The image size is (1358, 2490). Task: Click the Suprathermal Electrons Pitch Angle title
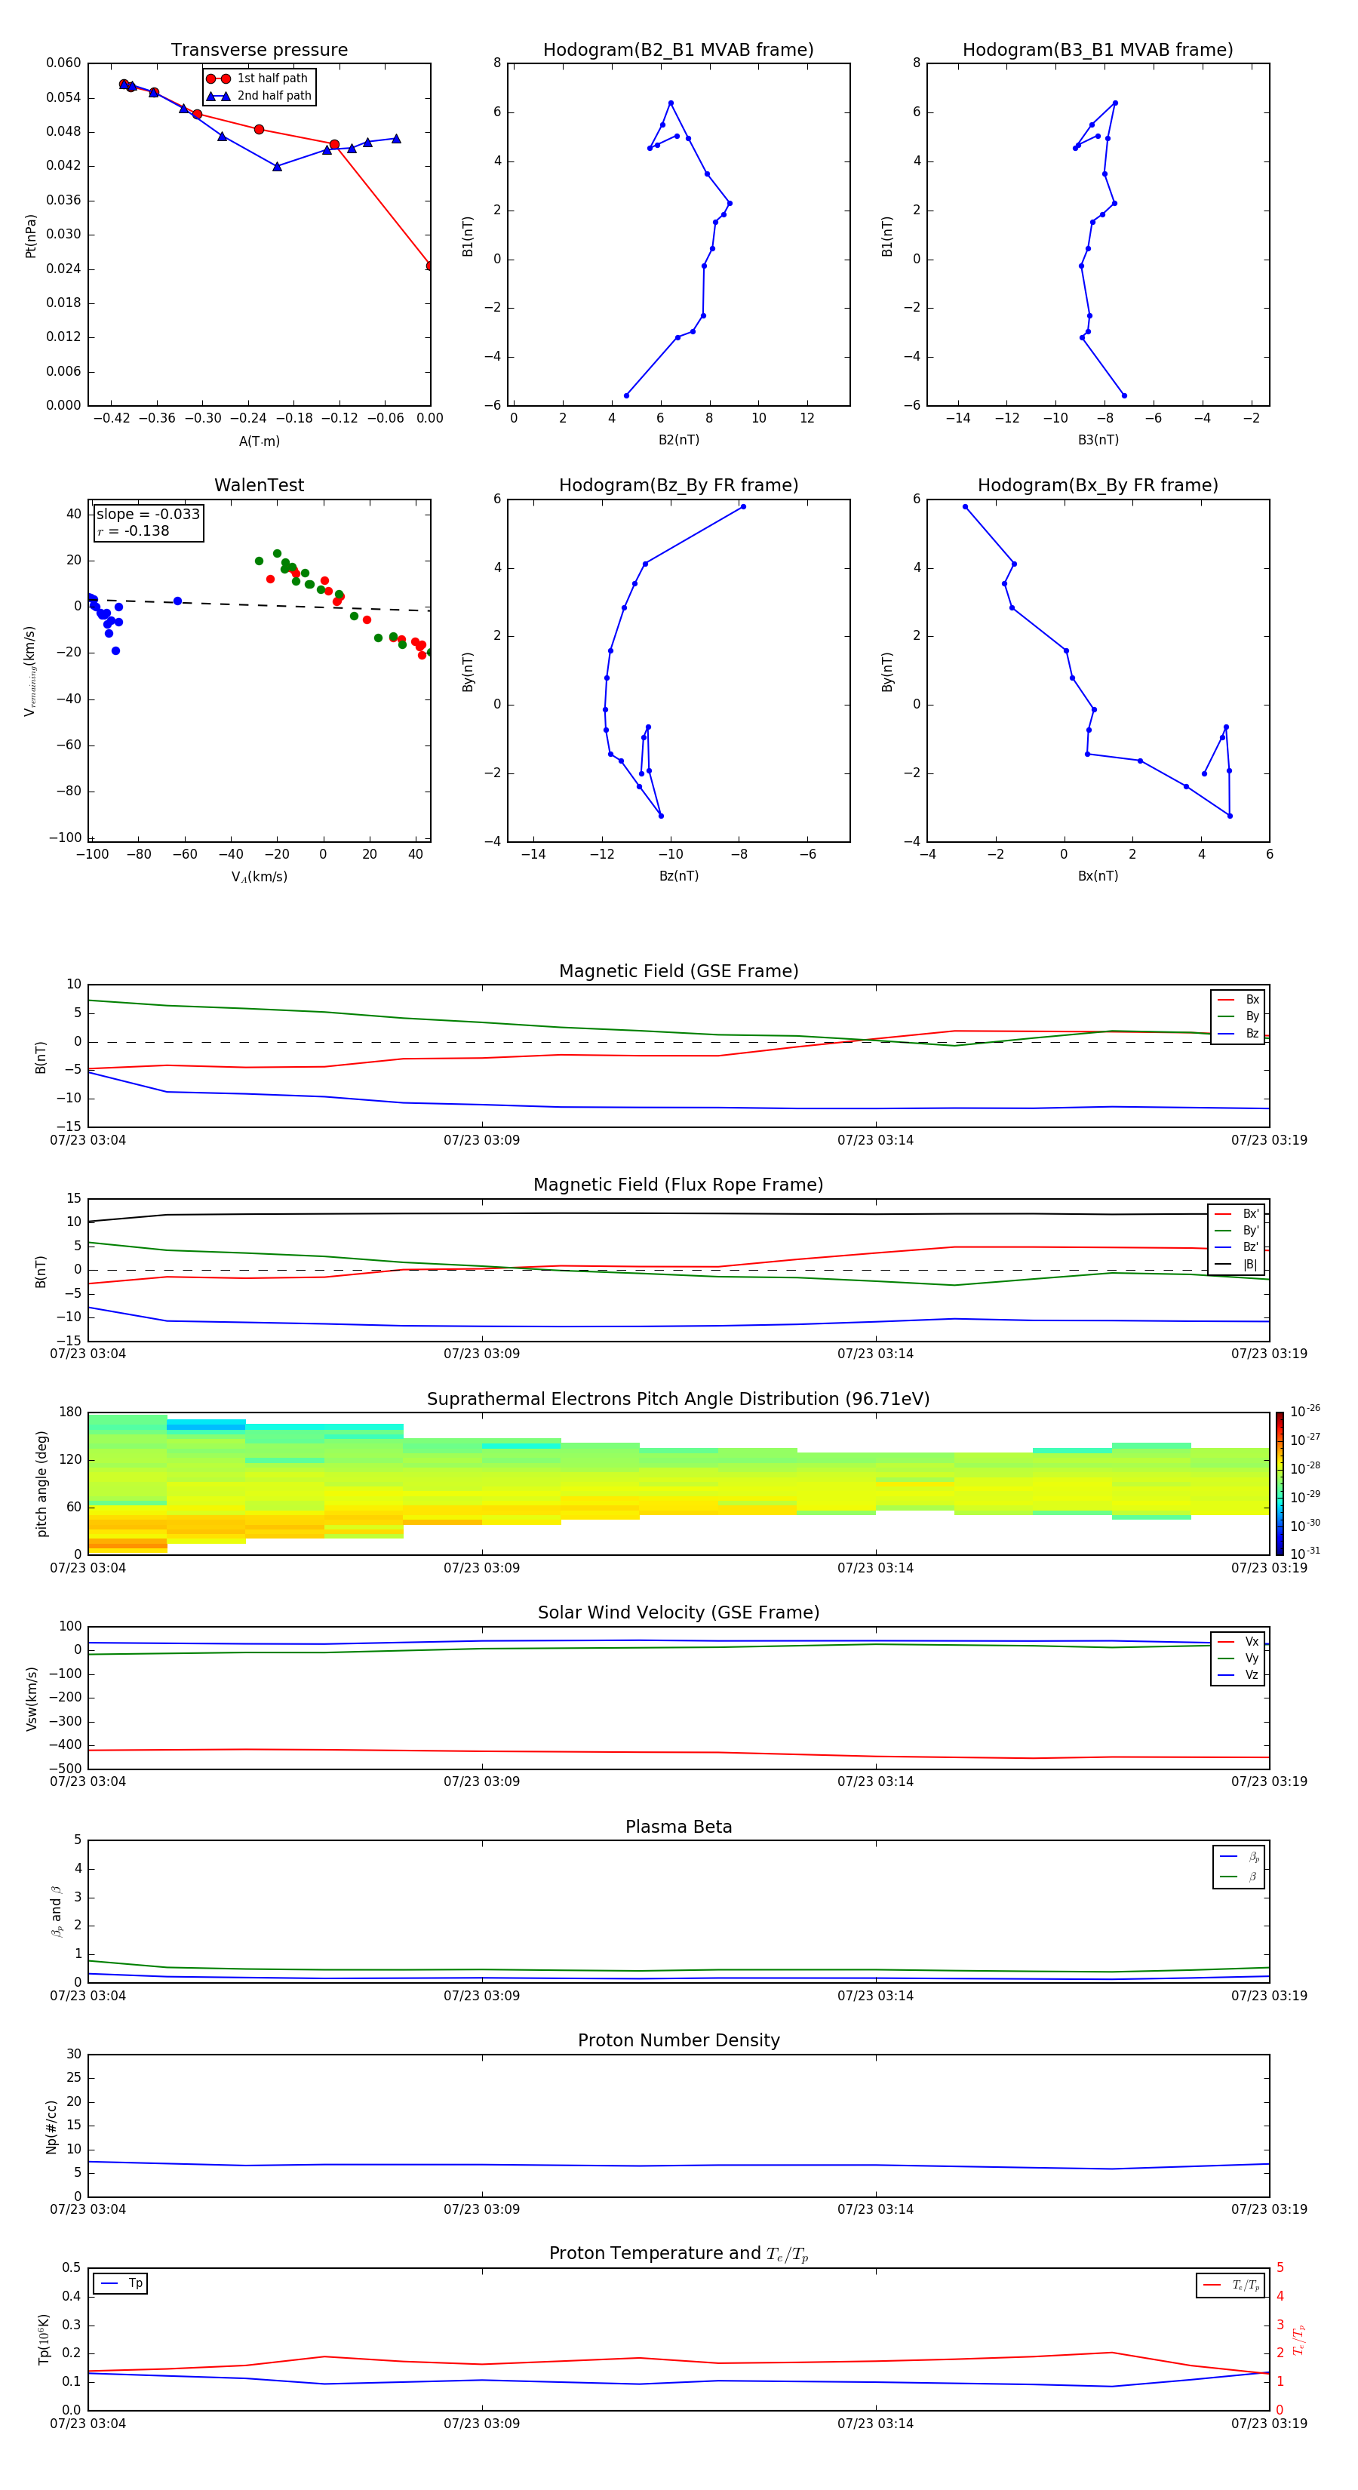point(678,1400)
